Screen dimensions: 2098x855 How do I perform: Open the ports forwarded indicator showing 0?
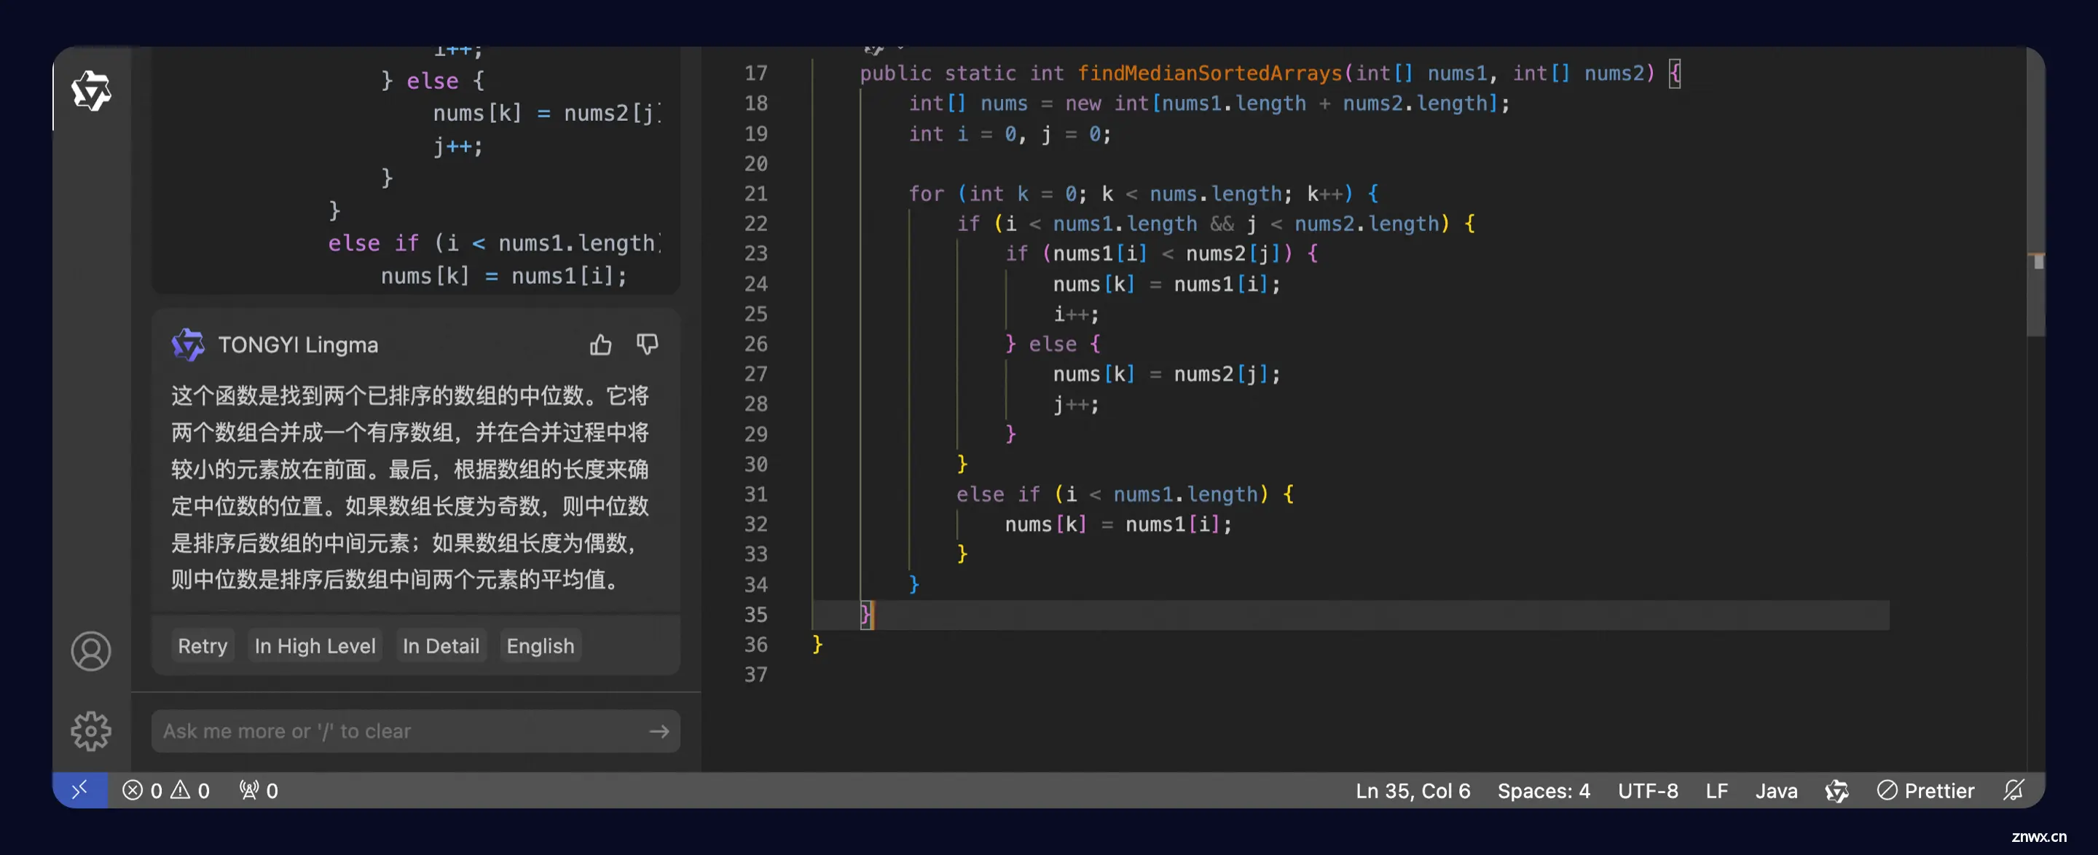259,791
